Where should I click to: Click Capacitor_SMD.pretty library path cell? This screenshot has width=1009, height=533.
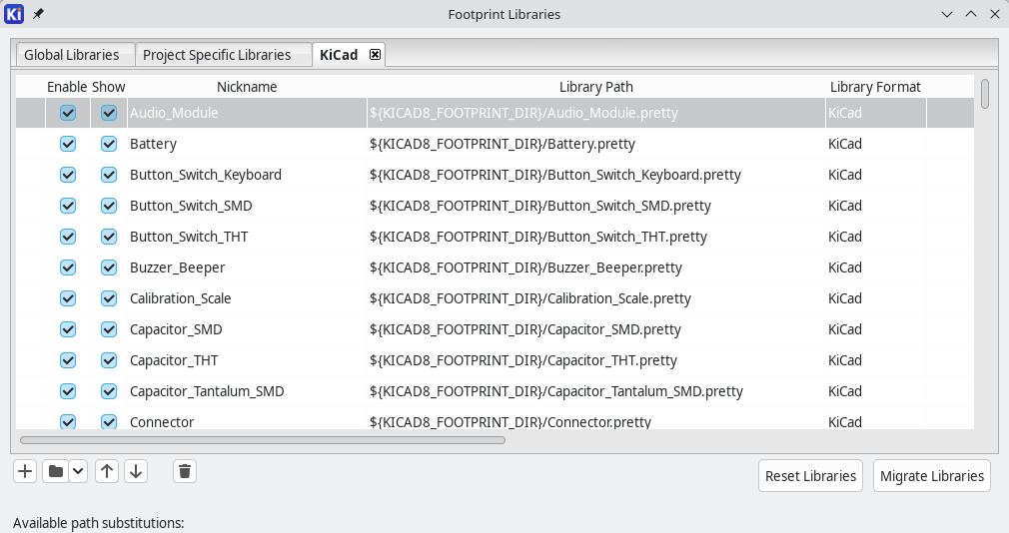(x=595, y=328)
